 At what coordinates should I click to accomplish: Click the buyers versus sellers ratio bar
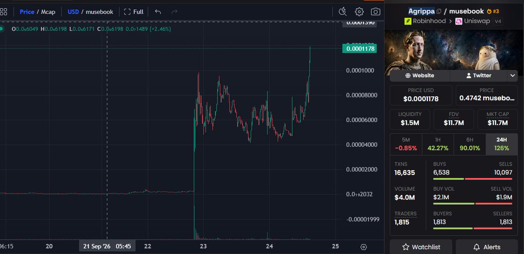coord(473,228)
